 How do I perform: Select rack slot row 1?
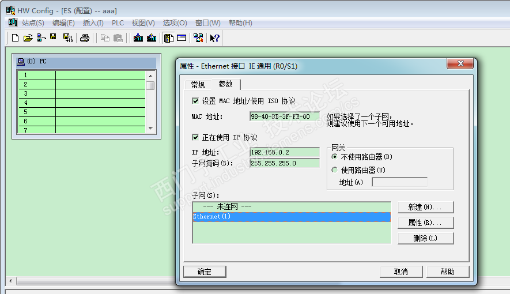click(82, 75)
